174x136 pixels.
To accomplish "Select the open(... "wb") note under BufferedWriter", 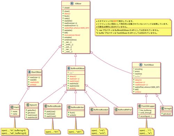I will pos(75,132).
